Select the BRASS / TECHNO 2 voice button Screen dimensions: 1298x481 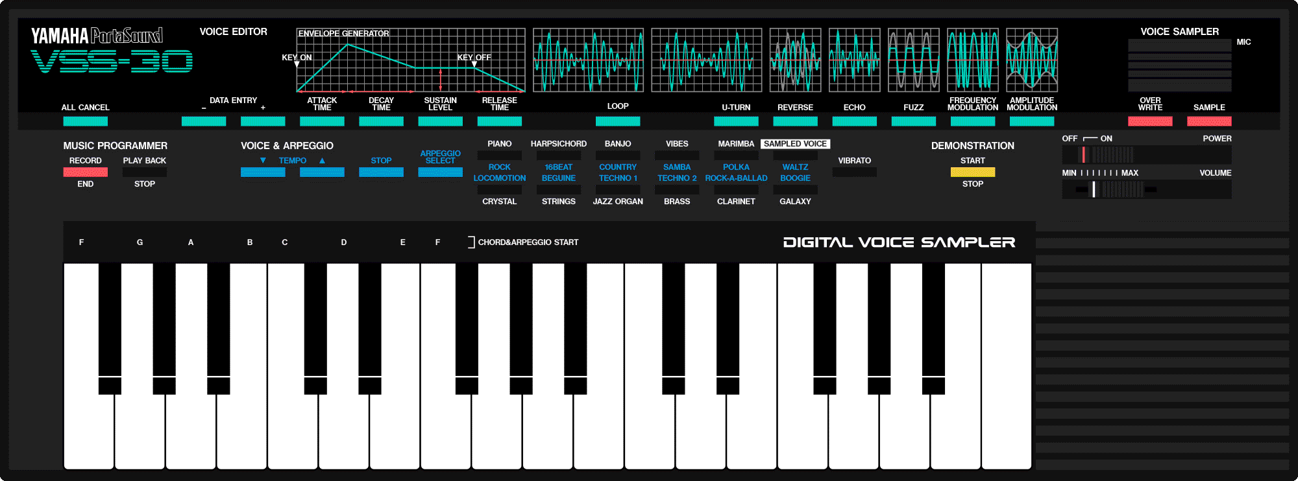point(677,190)
